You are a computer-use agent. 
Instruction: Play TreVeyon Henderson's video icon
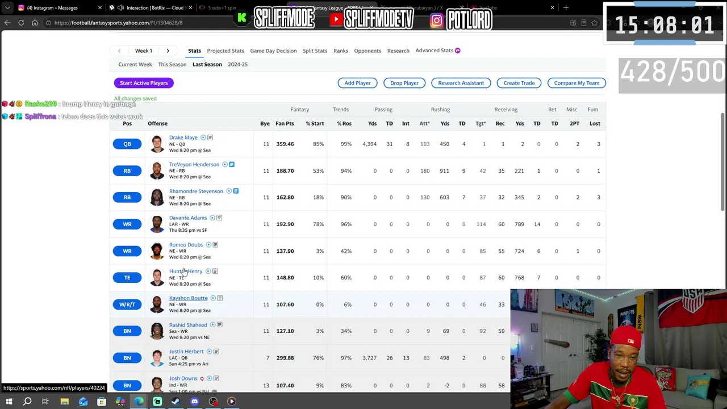225,164
